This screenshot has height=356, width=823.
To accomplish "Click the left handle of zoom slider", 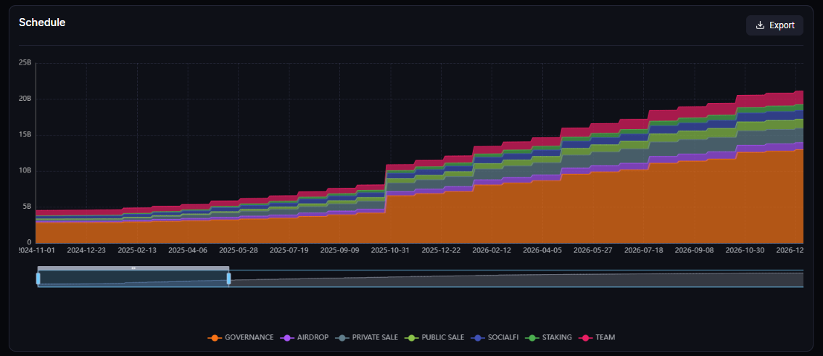I will (x=38, y=278).
